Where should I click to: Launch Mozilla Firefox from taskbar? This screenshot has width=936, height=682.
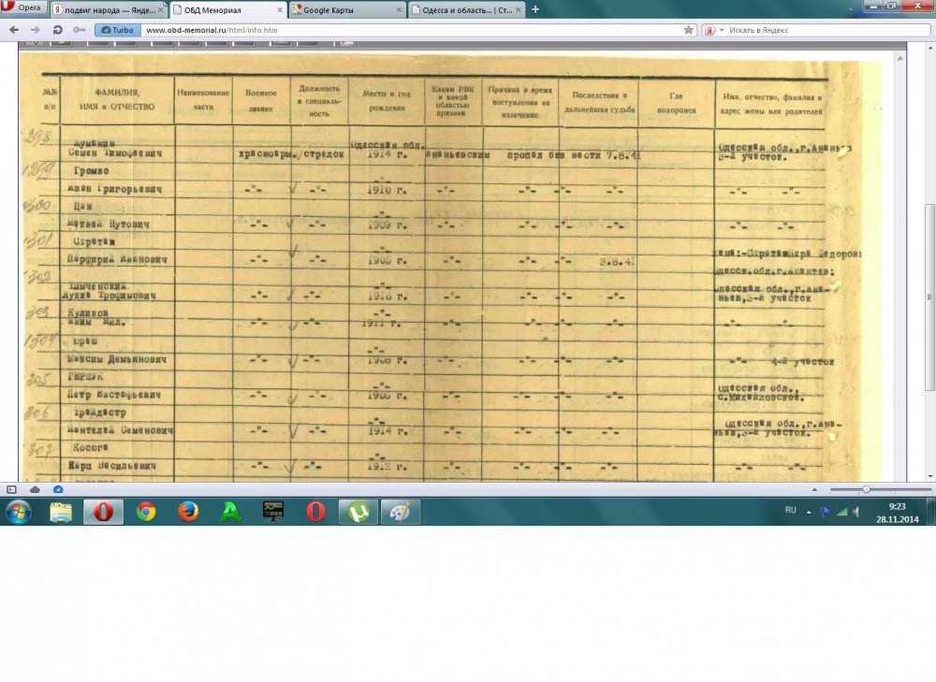[x=189, y=512]
